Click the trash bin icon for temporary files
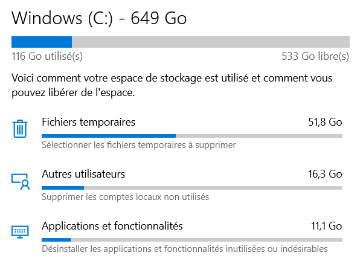 [21, 129]
